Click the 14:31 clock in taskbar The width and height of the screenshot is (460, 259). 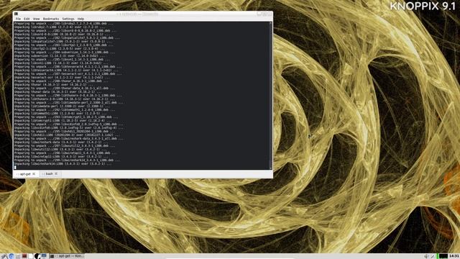click(x=454, y=256)
